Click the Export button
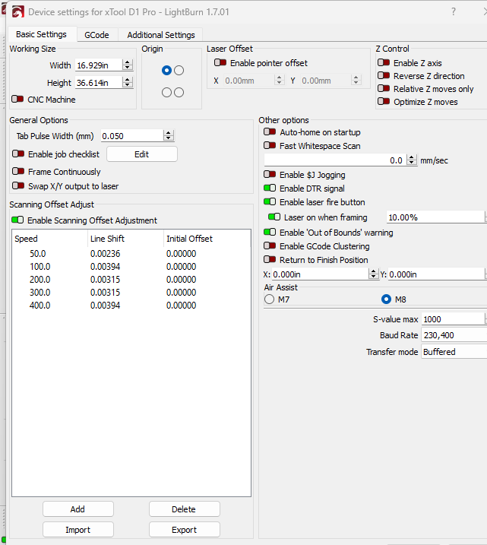The height and width of the screenshot is (545, 487). (x=184, y=529)
